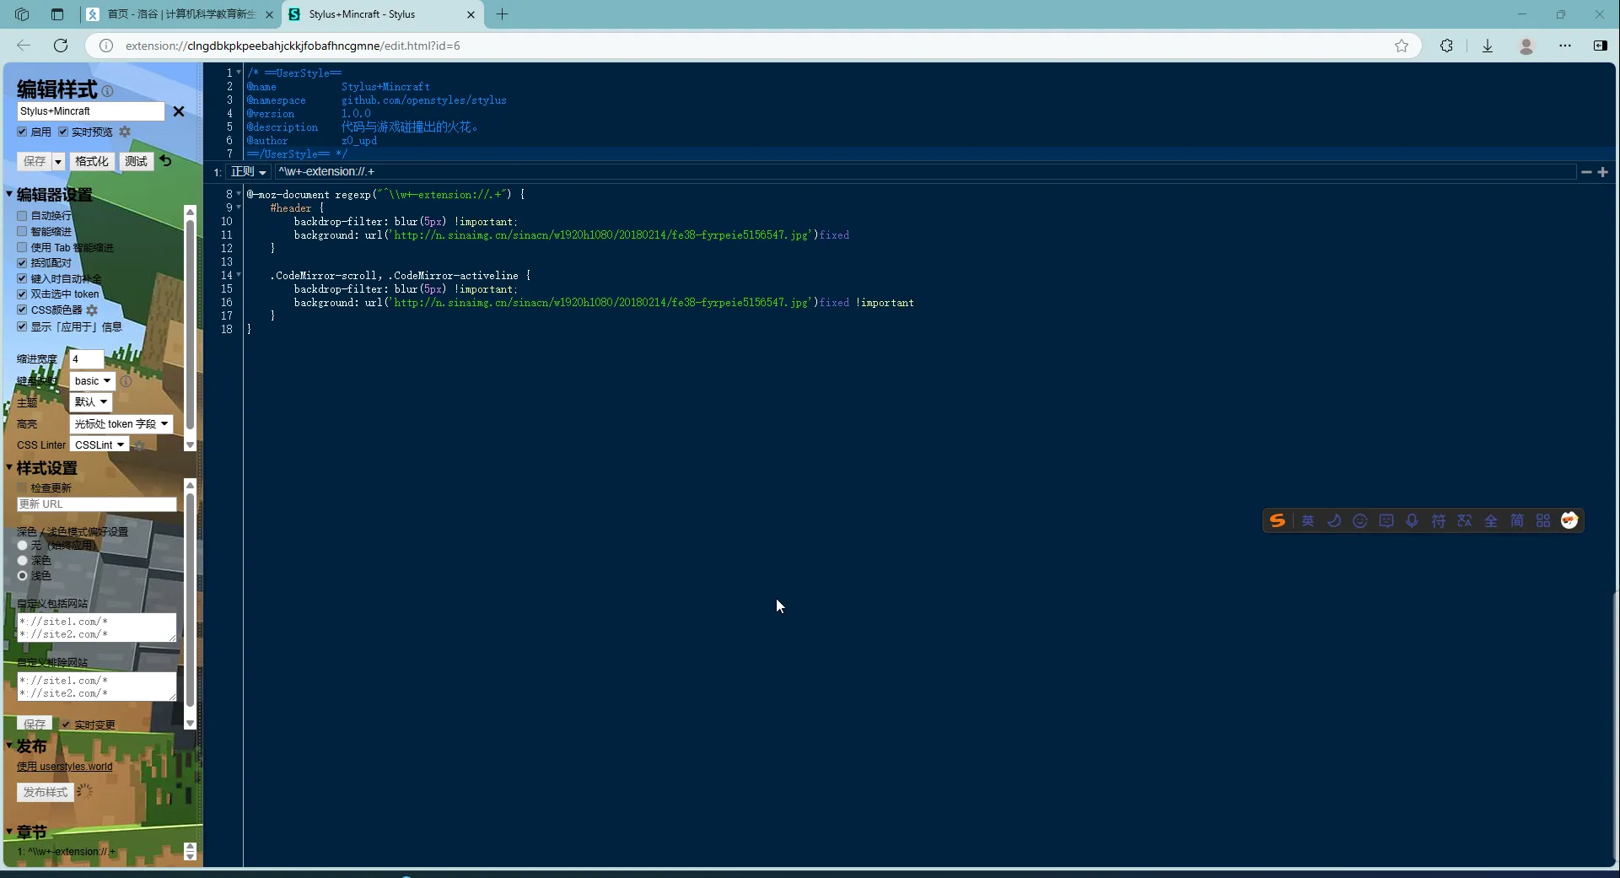Click the favorites star in the address bar
This screenshot has width=1620, height=878.
tap(1402, 46)
